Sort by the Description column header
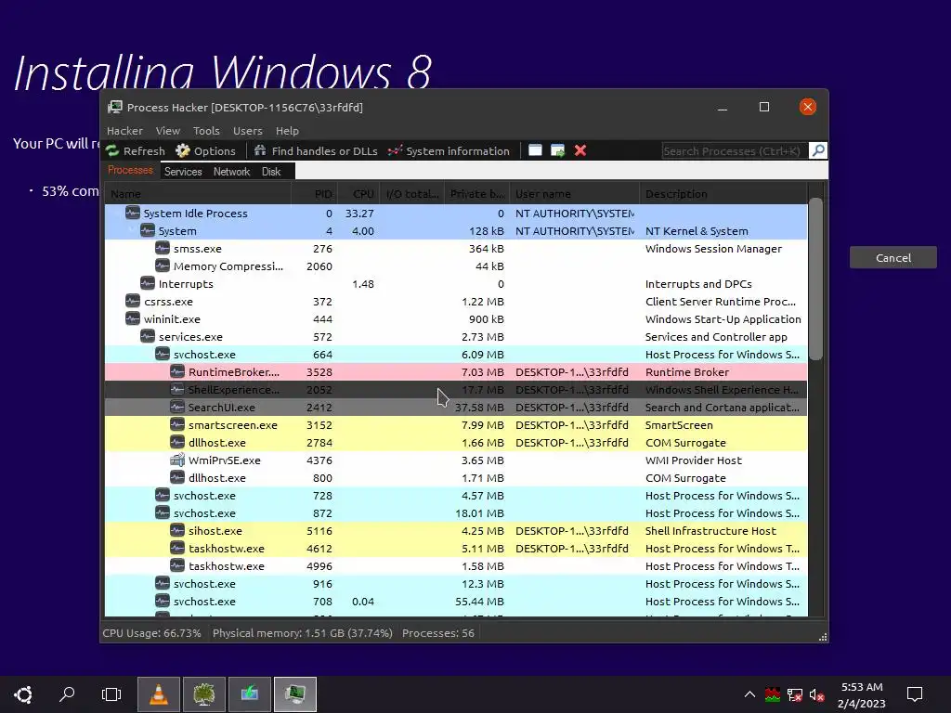951x713 pixels. click(723, 194)
